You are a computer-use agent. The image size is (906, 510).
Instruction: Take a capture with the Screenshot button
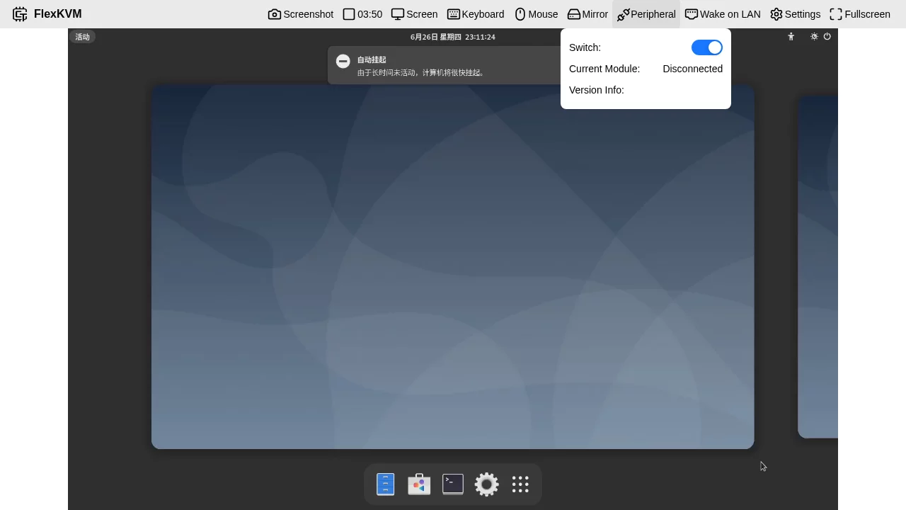coord(301,14)
